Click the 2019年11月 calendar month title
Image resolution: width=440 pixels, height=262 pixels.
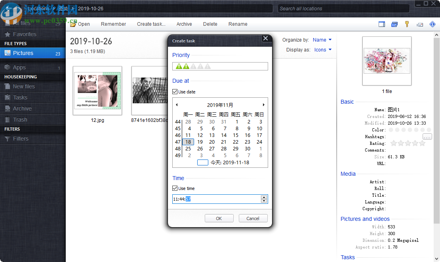pos(220,105)
